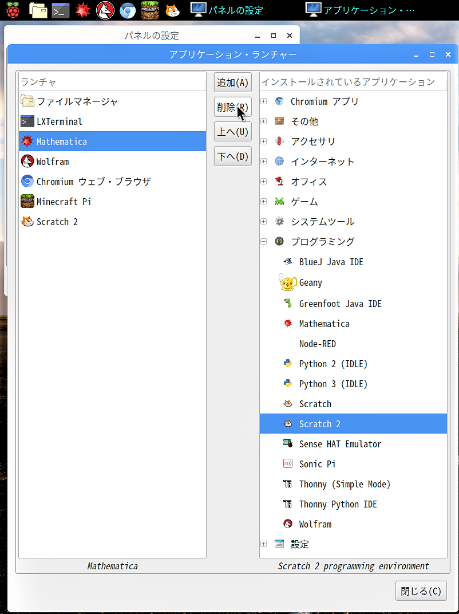Launch Mathematica from the taskbar icon
Image resolution: width=459 pixels, height=614 pixels.
[x=83, y=10]
